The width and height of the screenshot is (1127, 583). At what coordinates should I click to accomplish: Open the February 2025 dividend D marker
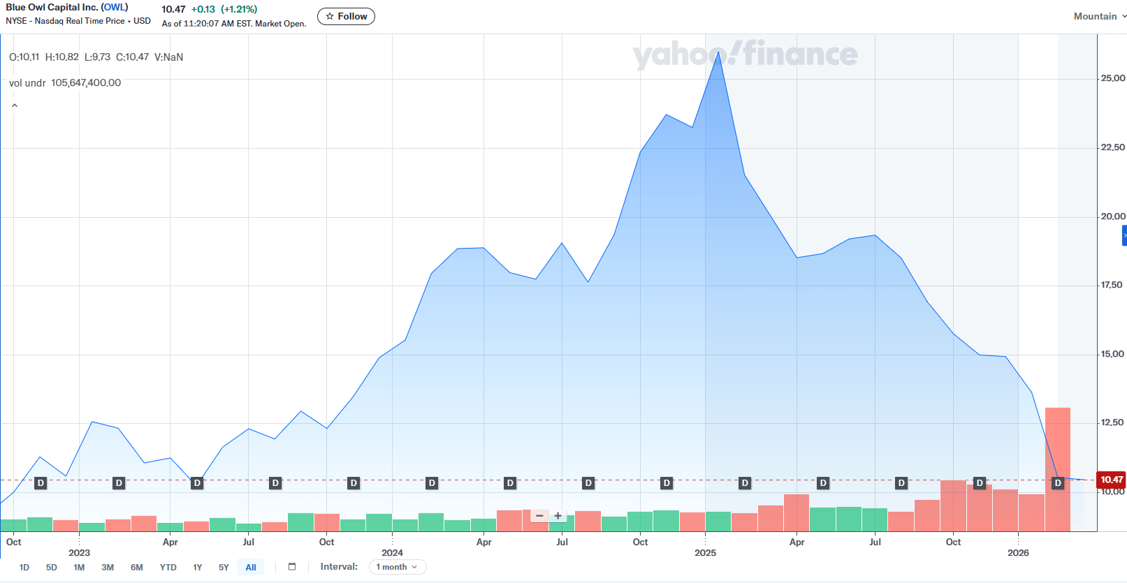(x=745, y=483)
